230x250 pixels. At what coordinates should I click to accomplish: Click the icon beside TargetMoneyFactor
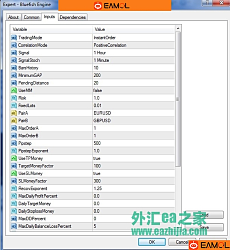point(14,166)
